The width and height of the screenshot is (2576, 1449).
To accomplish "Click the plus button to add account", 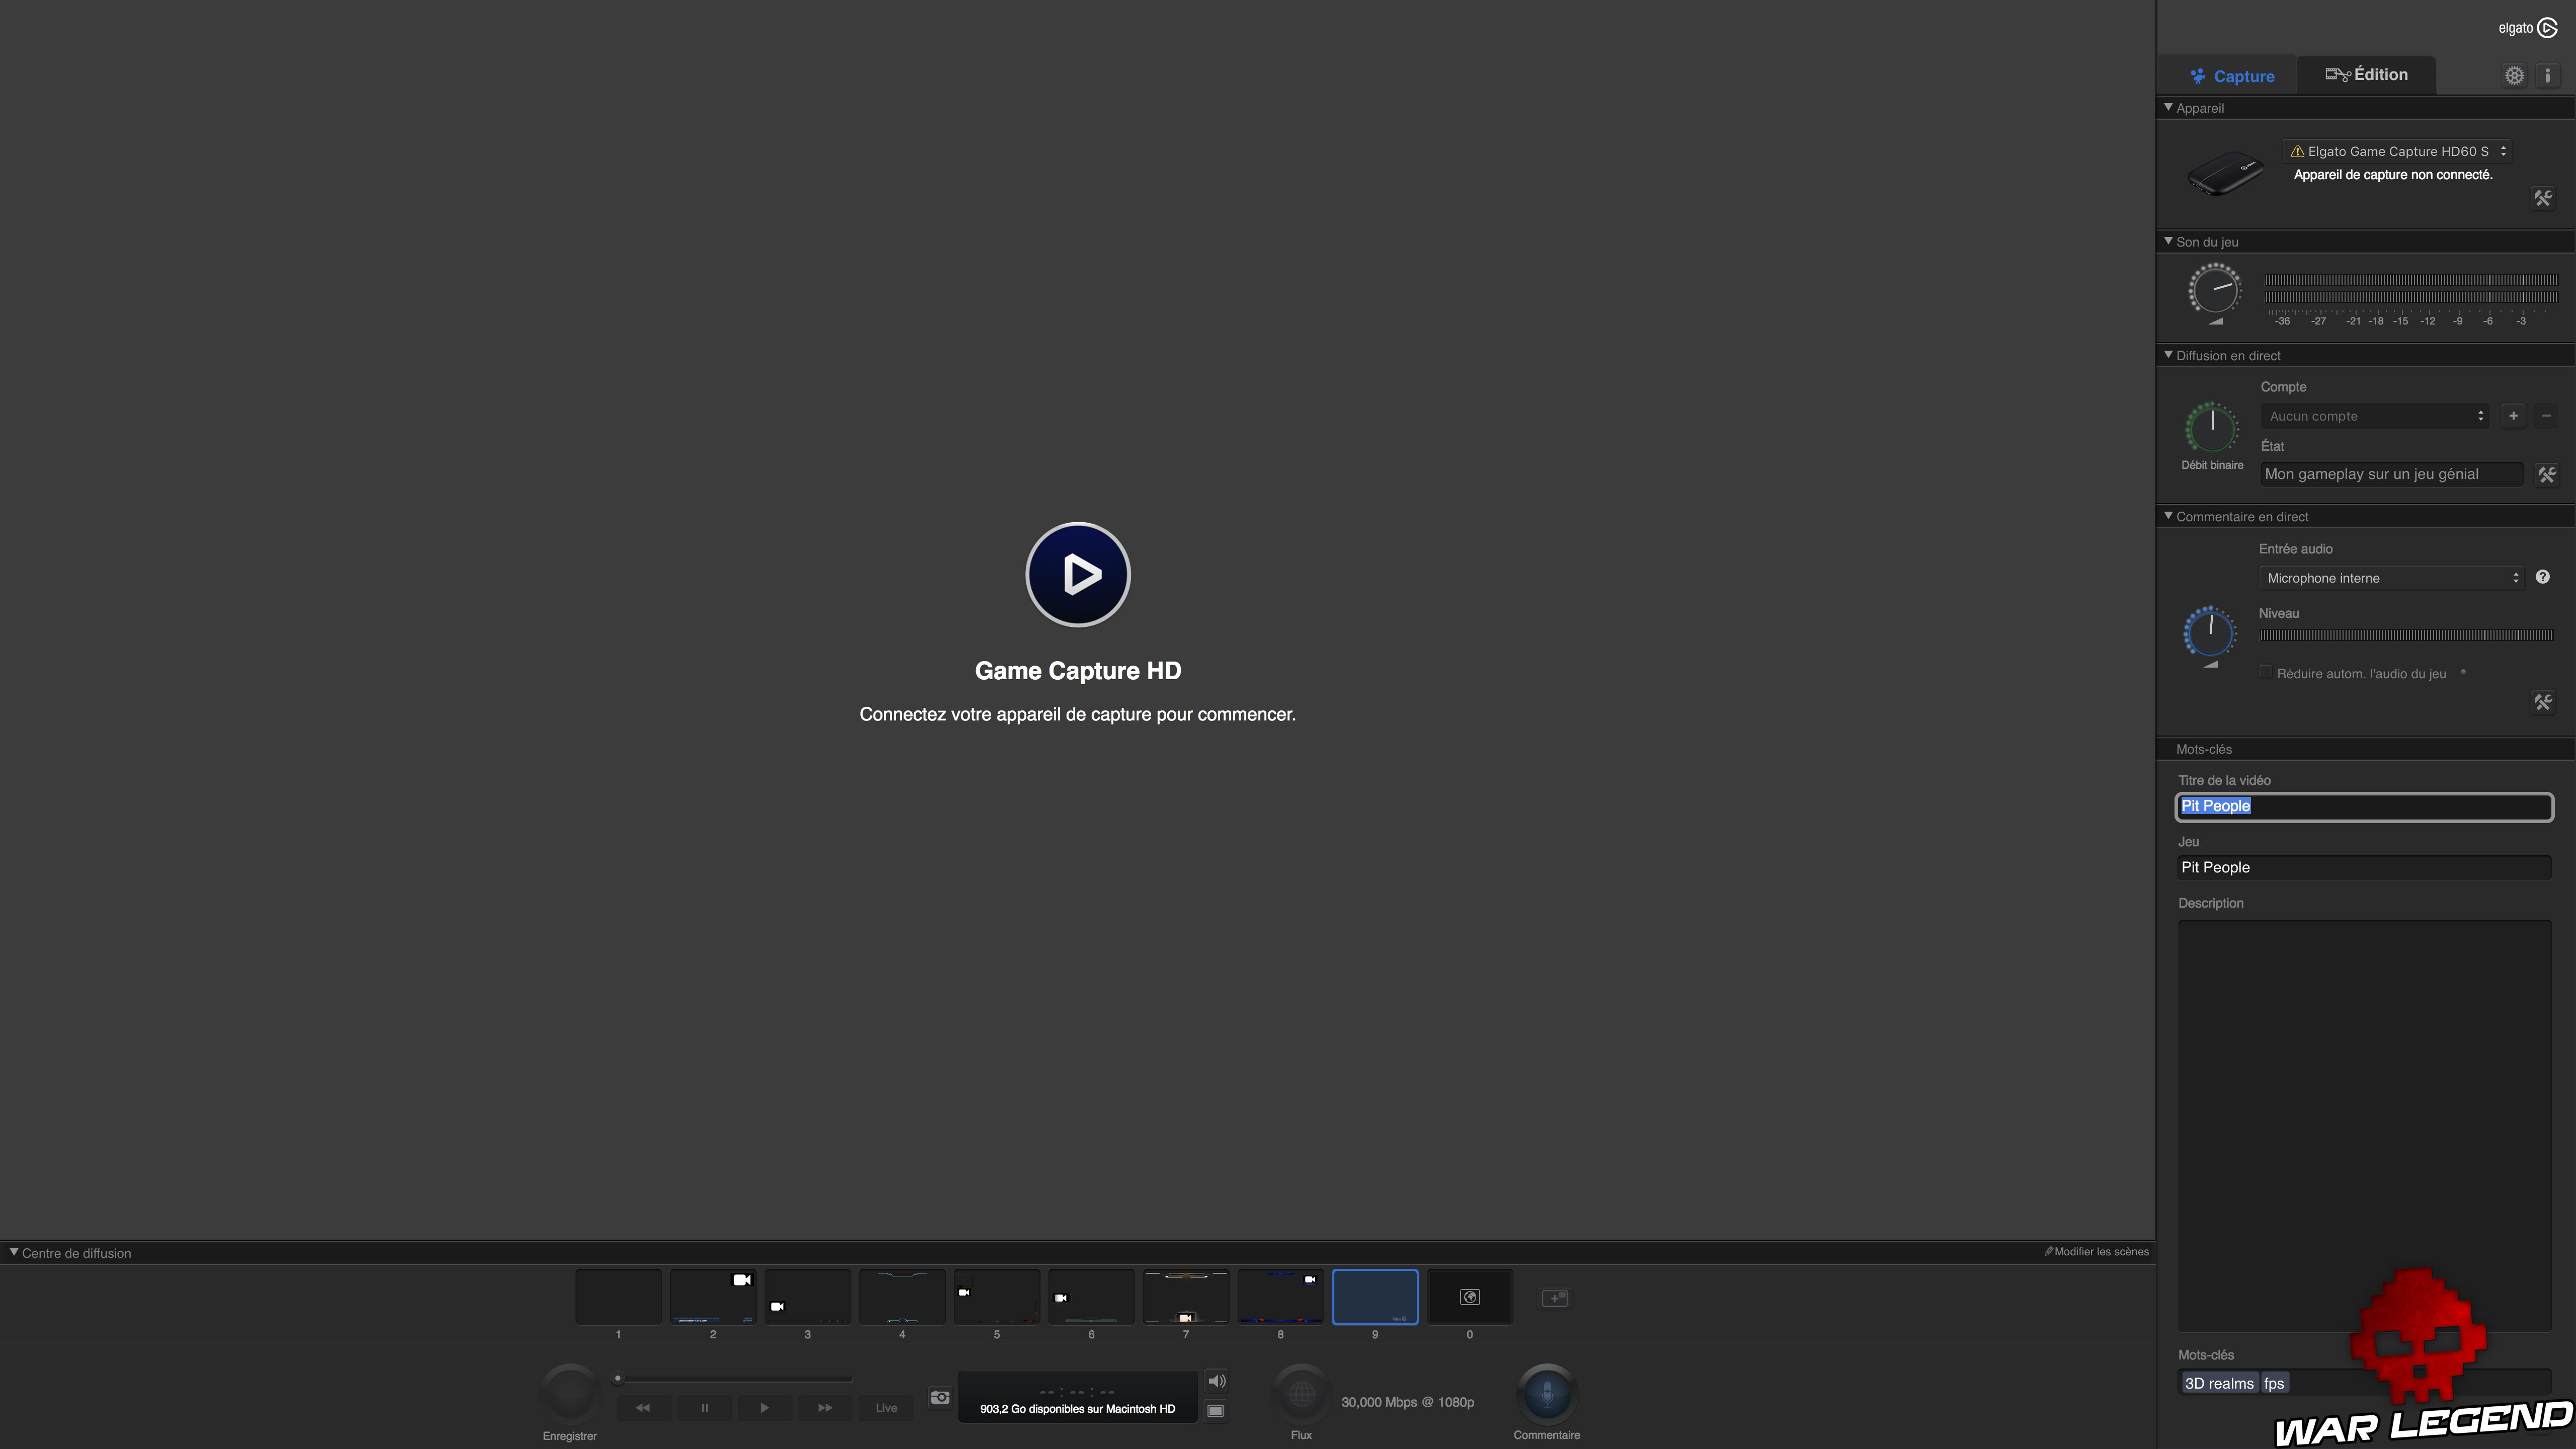I will pos(2514,415).
